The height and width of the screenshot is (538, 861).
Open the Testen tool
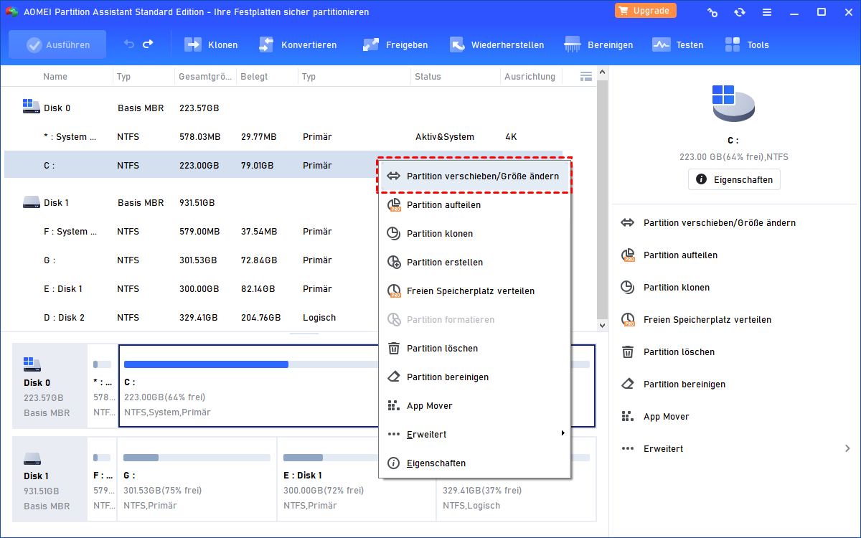click(x=677, y=44)
